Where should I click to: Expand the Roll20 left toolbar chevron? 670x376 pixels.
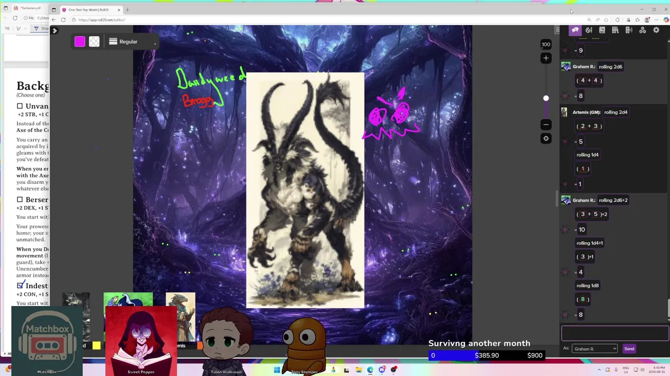(54, 31)
